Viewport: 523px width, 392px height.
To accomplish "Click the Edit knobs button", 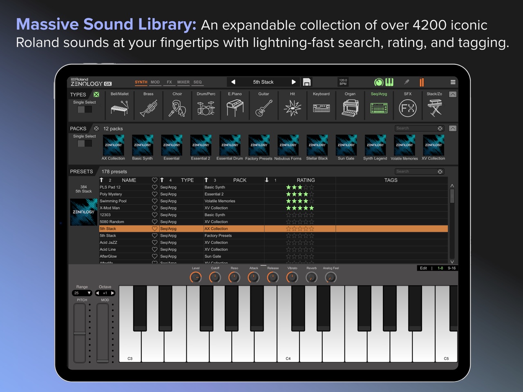I will [x=423, y=268].
